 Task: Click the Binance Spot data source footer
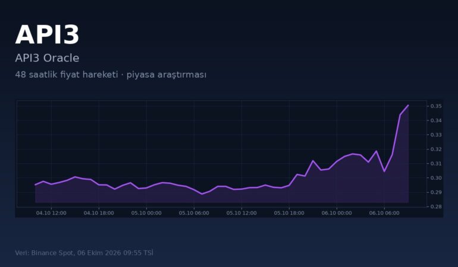pyautogui.click(x=84, y=253)
